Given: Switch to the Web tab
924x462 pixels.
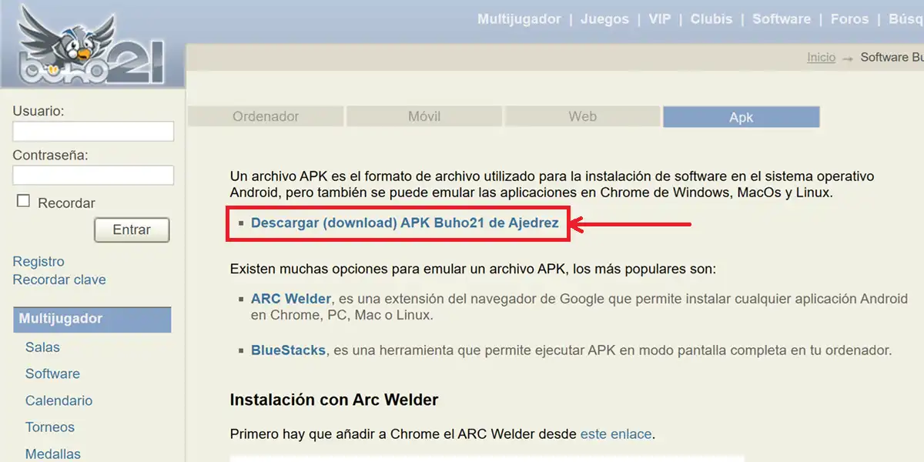Looking at the screenshot, I should (583, 116).
